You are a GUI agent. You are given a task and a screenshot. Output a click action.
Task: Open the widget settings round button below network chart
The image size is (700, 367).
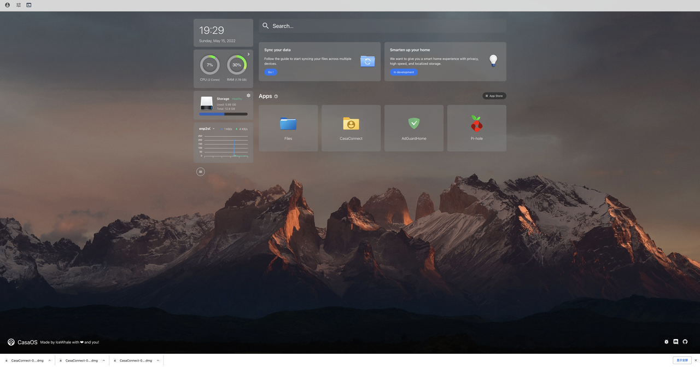pos(201,172)
